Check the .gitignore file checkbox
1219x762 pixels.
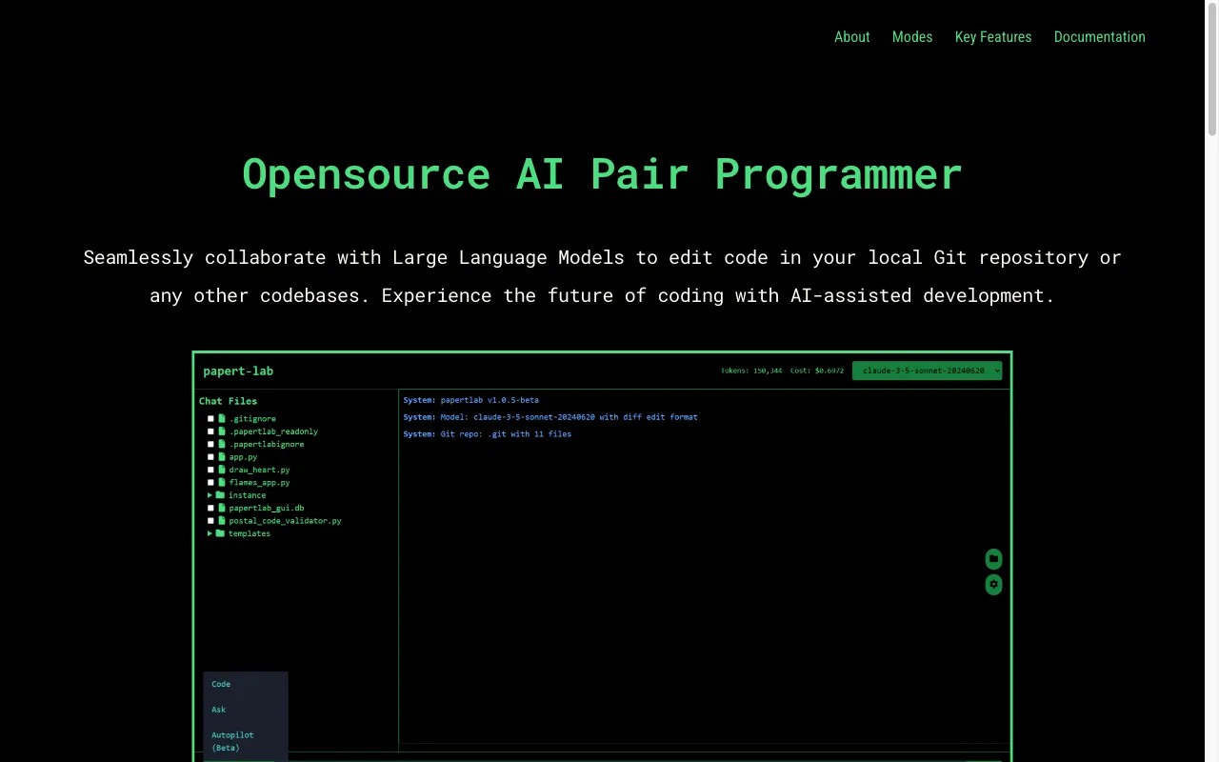coord(211,419)
